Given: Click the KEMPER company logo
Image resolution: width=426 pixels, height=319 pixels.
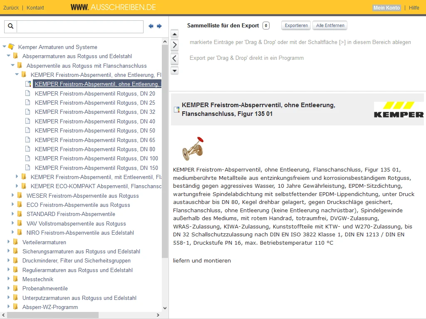Looking at the screenshot, I should tap(399, 110).
